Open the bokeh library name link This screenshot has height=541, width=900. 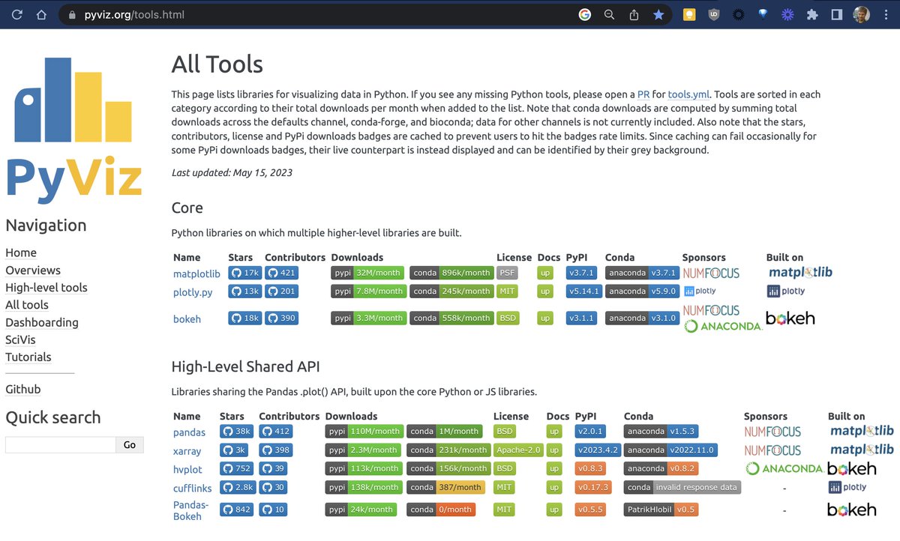click(x=187, y=318)
